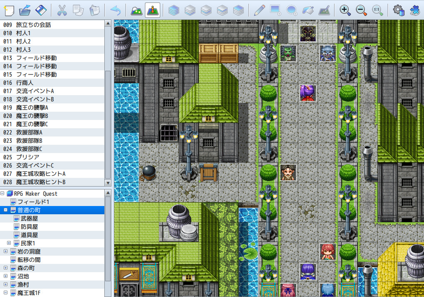424x297 pixels.
Task: Open the Database gear icon
Action: click(399, 10)
